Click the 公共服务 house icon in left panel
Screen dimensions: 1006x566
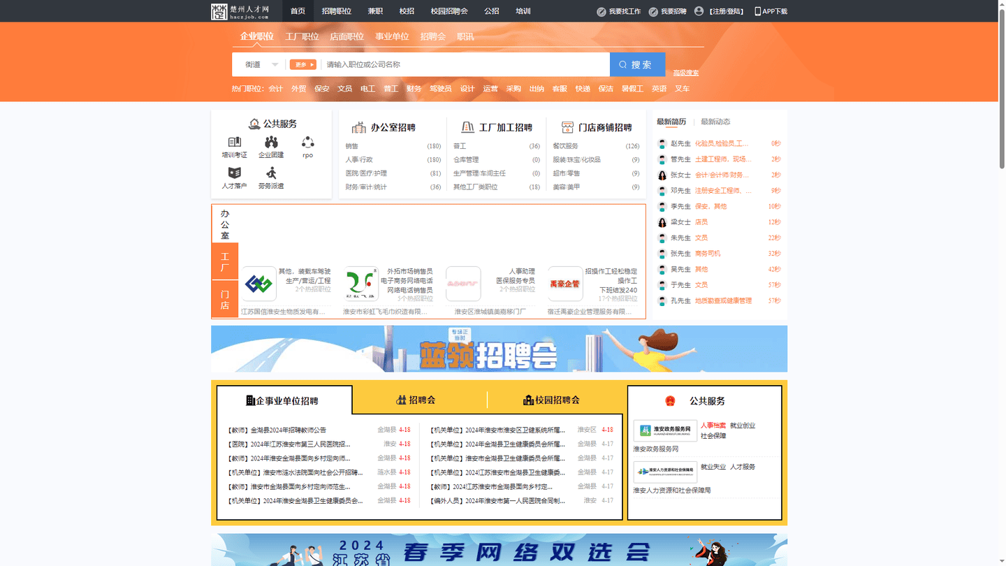255,124
